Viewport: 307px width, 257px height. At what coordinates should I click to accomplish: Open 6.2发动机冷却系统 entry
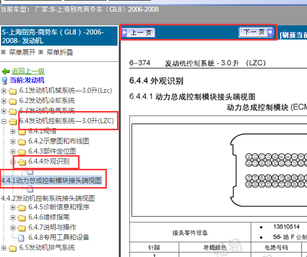tap(47, 101)
